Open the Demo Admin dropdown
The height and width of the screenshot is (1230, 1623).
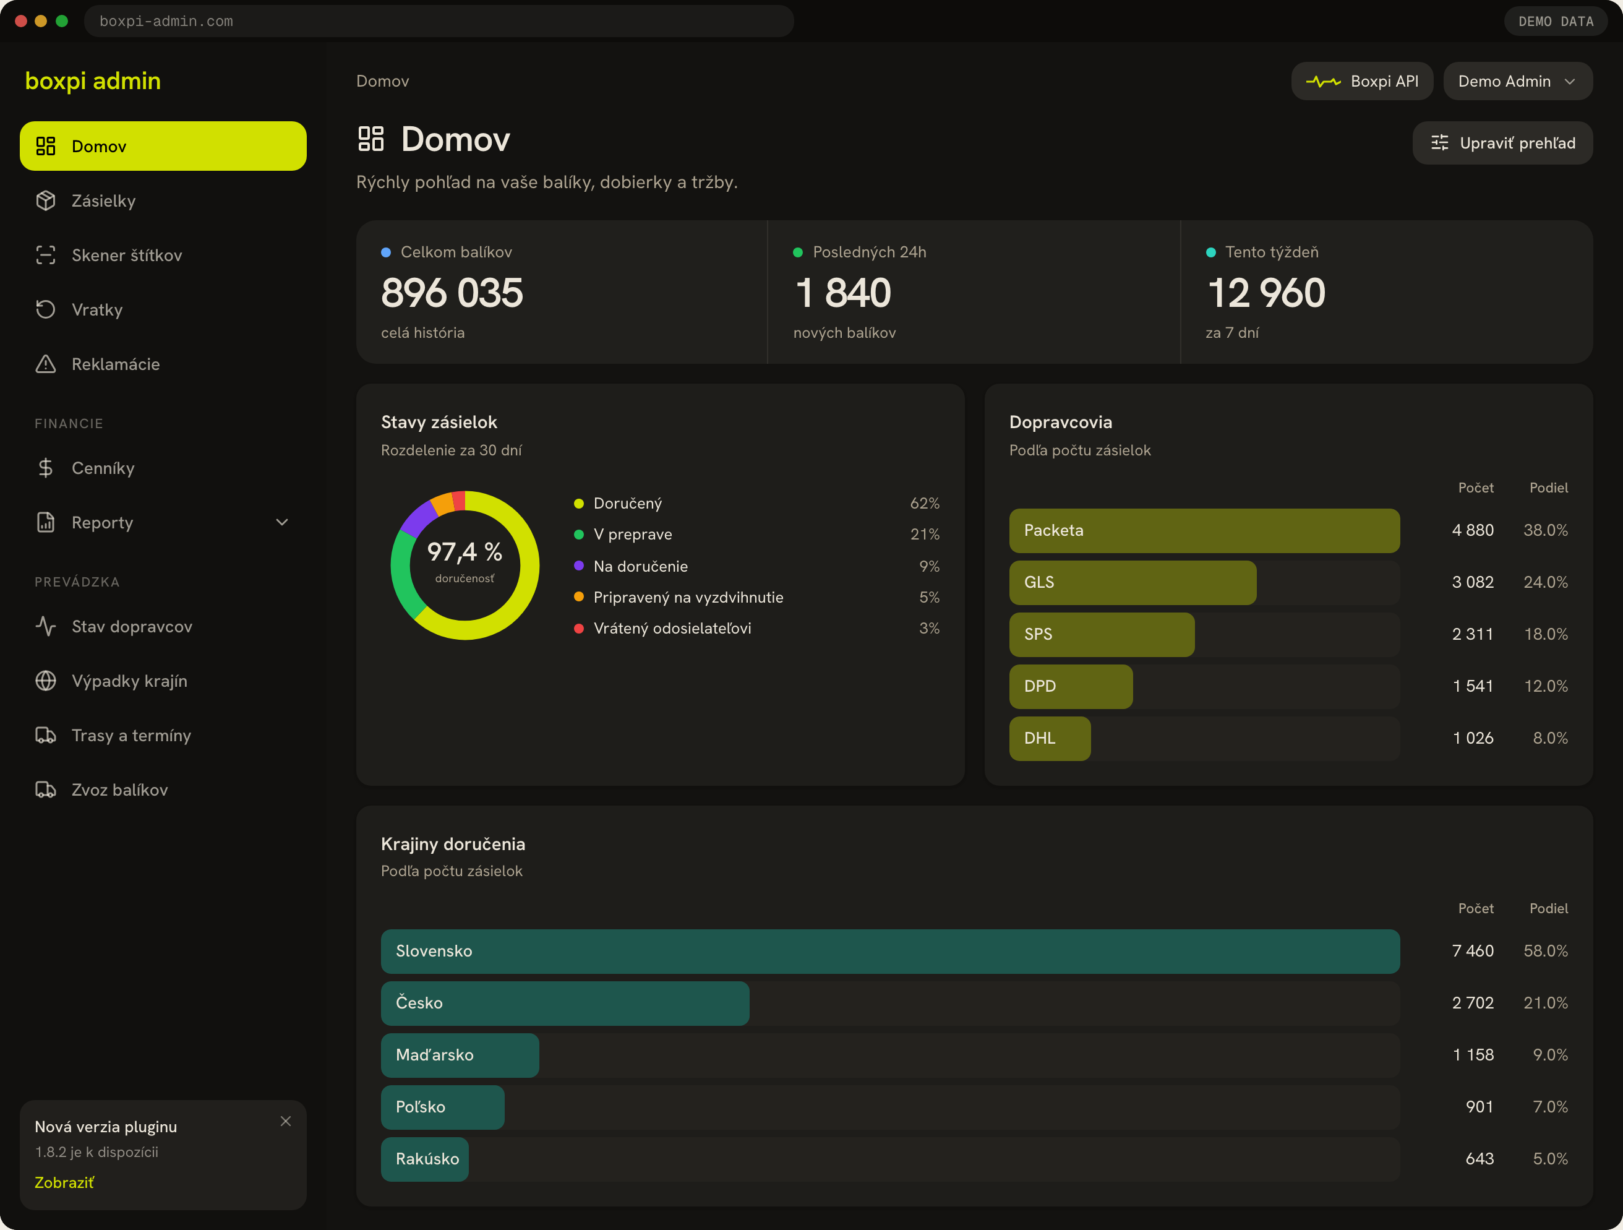pos(1517,80)
